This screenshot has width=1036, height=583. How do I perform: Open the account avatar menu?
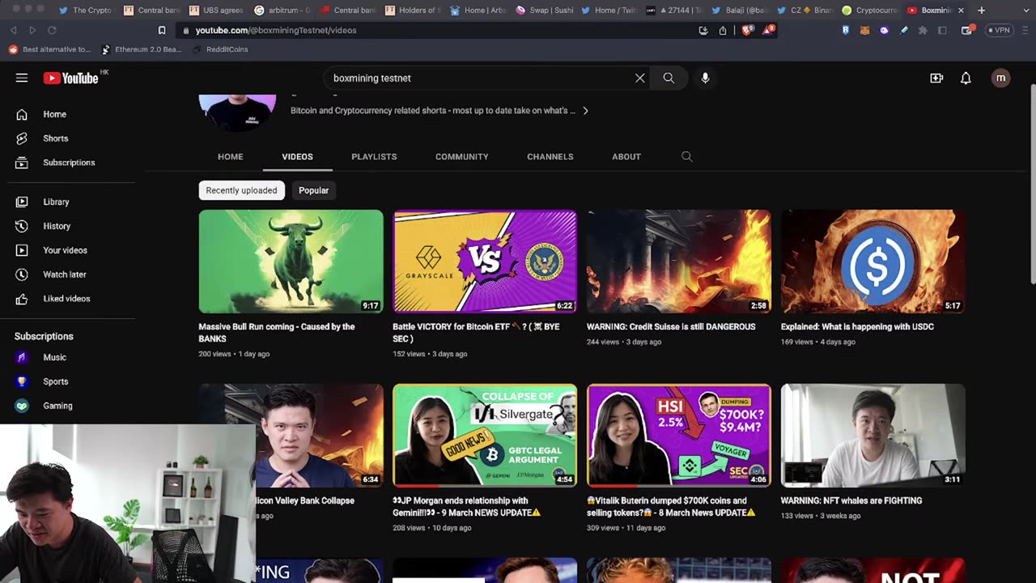point(1001,78)
